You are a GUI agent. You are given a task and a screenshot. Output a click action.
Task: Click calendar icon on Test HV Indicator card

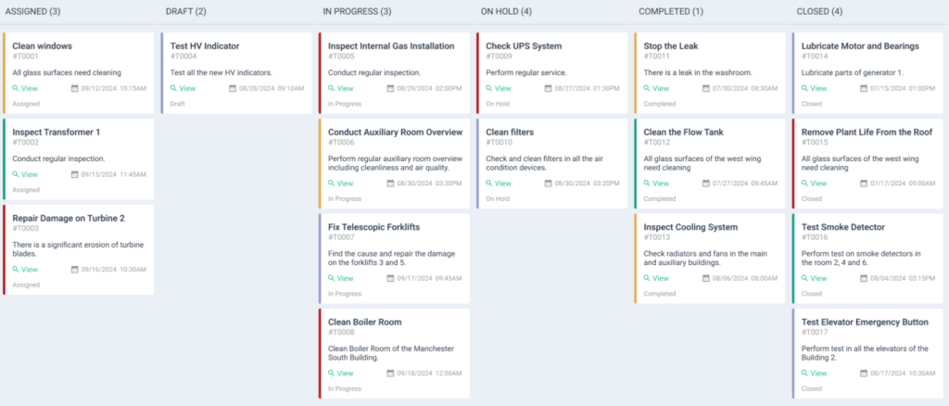[233, 88]
